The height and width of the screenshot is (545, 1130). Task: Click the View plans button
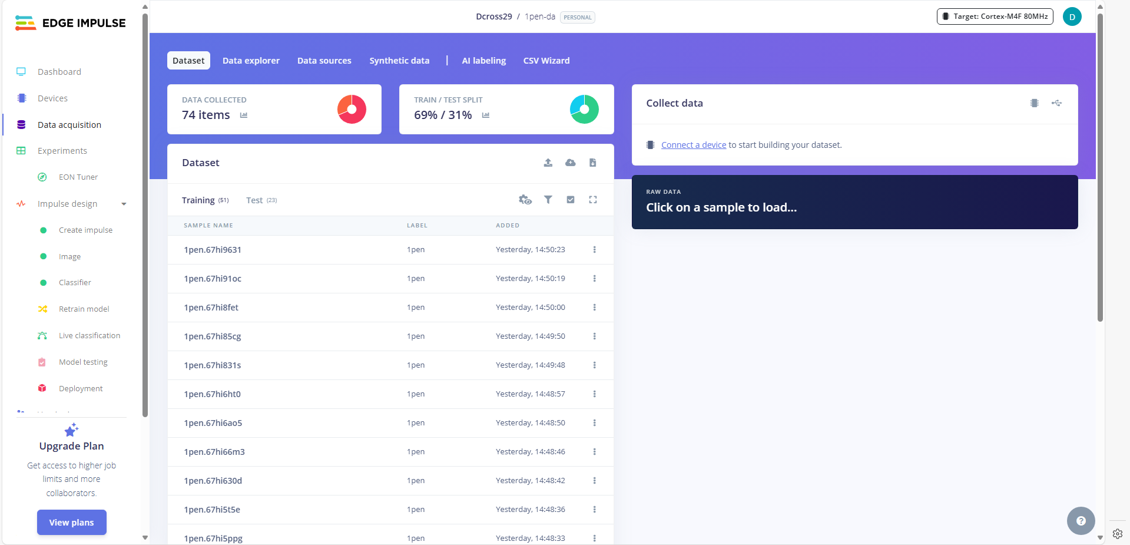[x=71, y=522]
